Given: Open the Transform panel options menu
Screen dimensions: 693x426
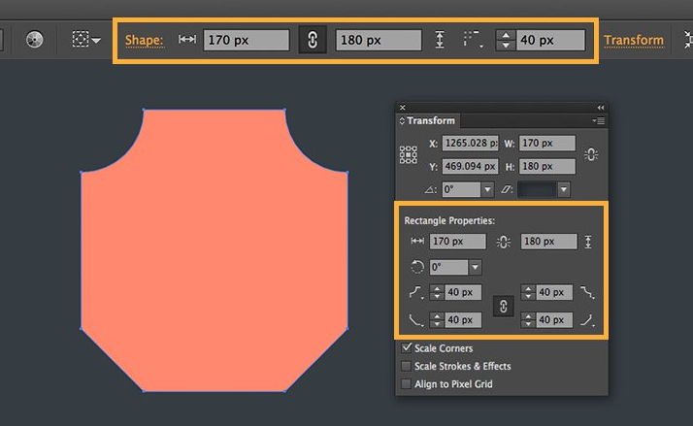Looking at the screenshot, I should (x=599, y=120).
